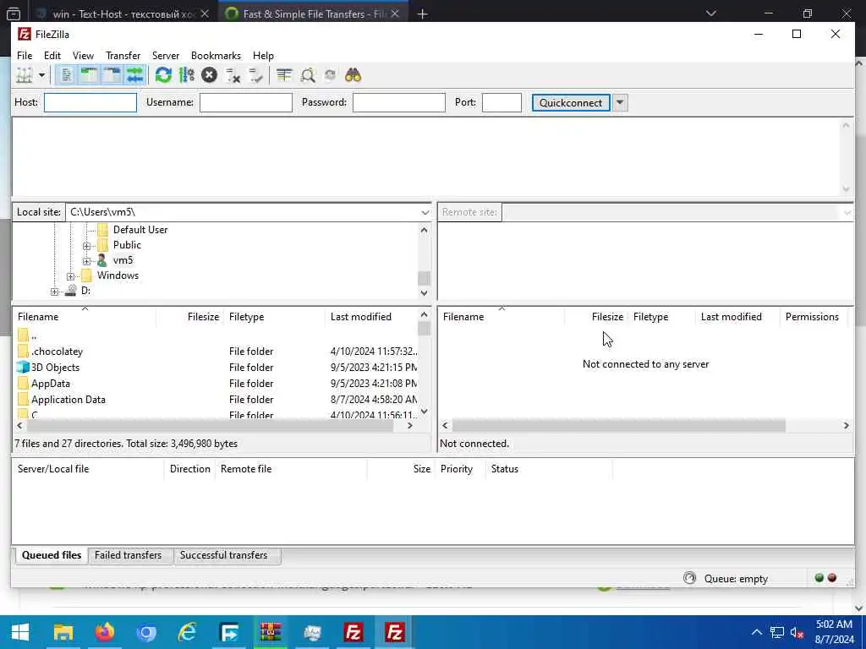The height and width of the screenshot is (649, 866).
Task: Show hidden system tray icons
Action: point(757,632)
